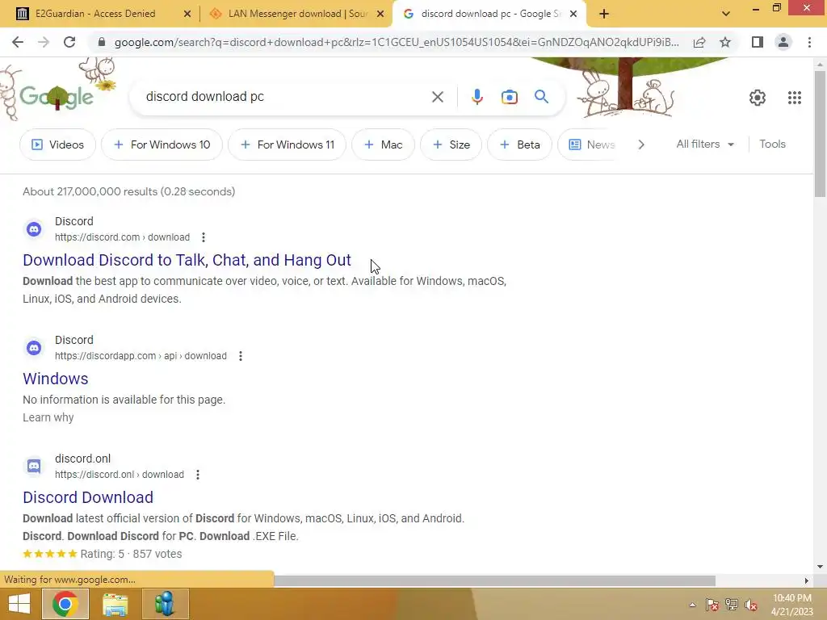This screenshot has width=827, height=620.
Task: Select discord download pc Google tab
Action: click(x=490, y=14)
